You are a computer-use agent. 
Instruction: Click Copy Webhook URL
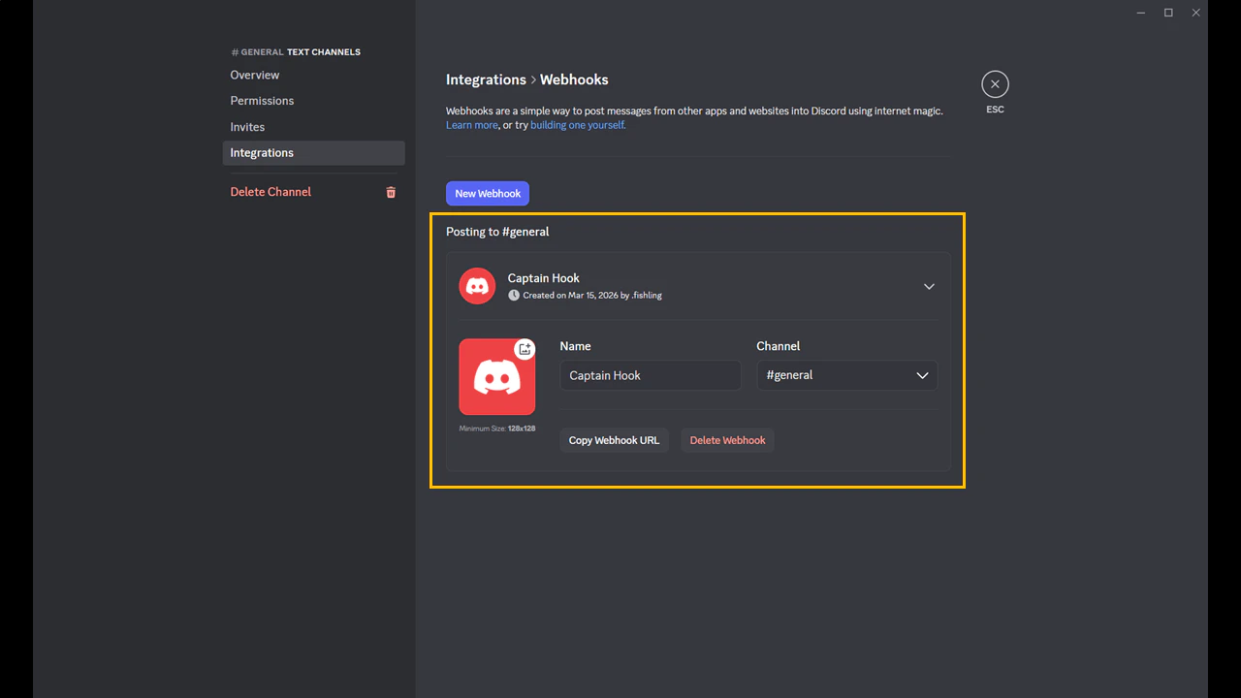click(x=614, y=440)
